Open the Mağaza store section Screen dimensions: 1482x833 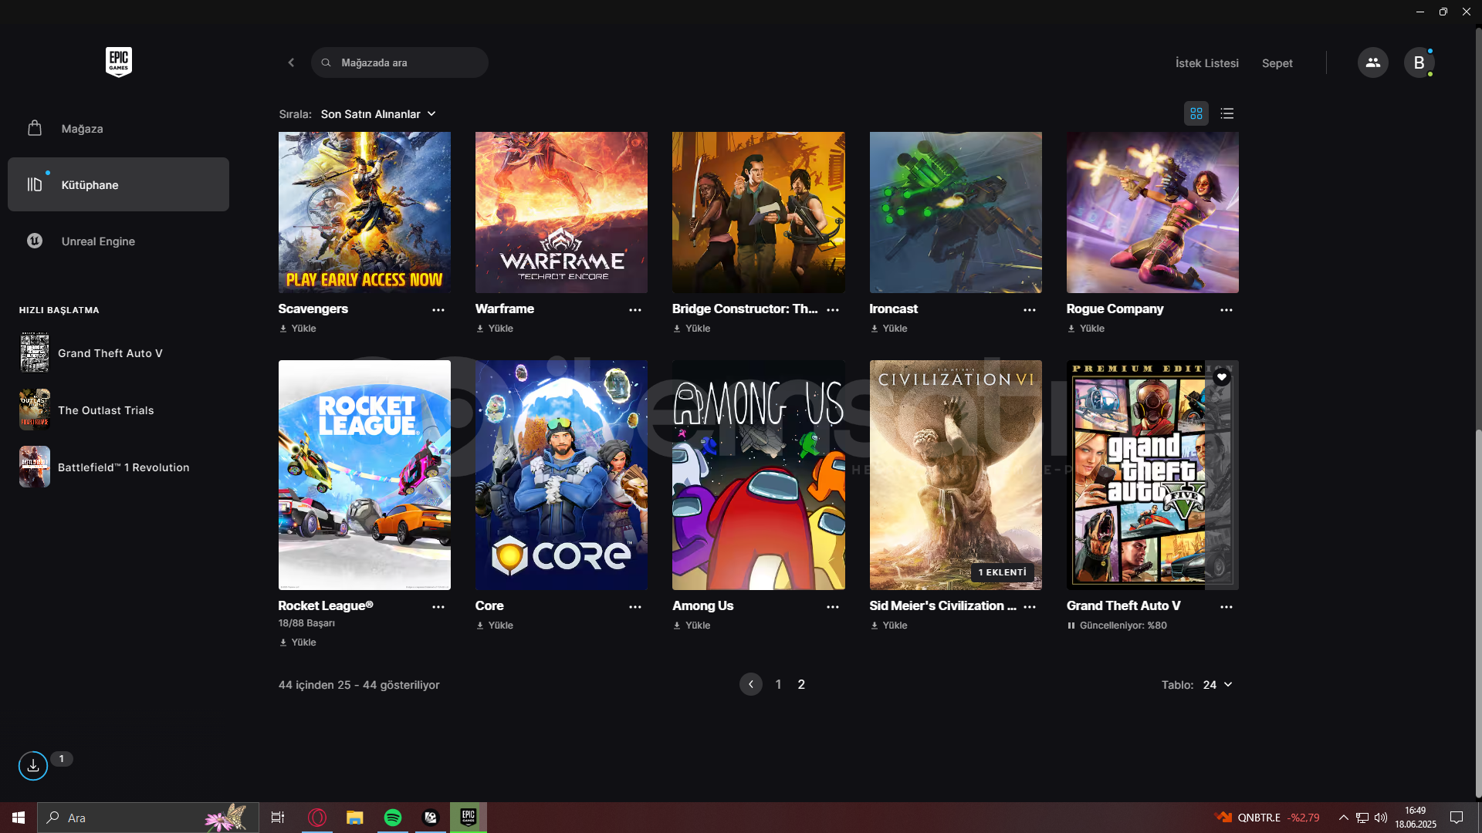[118, 128]
